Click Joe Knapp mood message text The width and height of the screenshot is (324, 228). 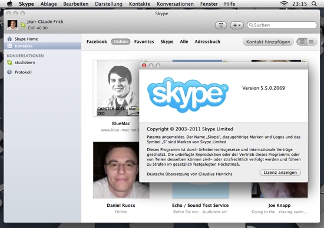pos(279,212)
